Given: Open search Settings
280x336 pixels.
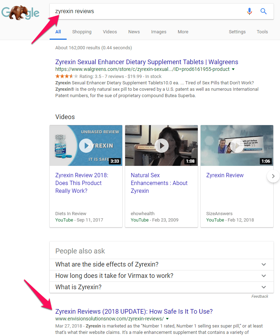Looking at the screenshot, I should click(237, 32).
